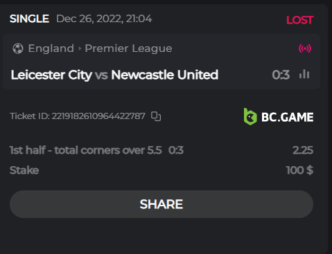Open the Premier League link
The height and width of the screenshot is (254, 332).
click(x=128, y=48)
